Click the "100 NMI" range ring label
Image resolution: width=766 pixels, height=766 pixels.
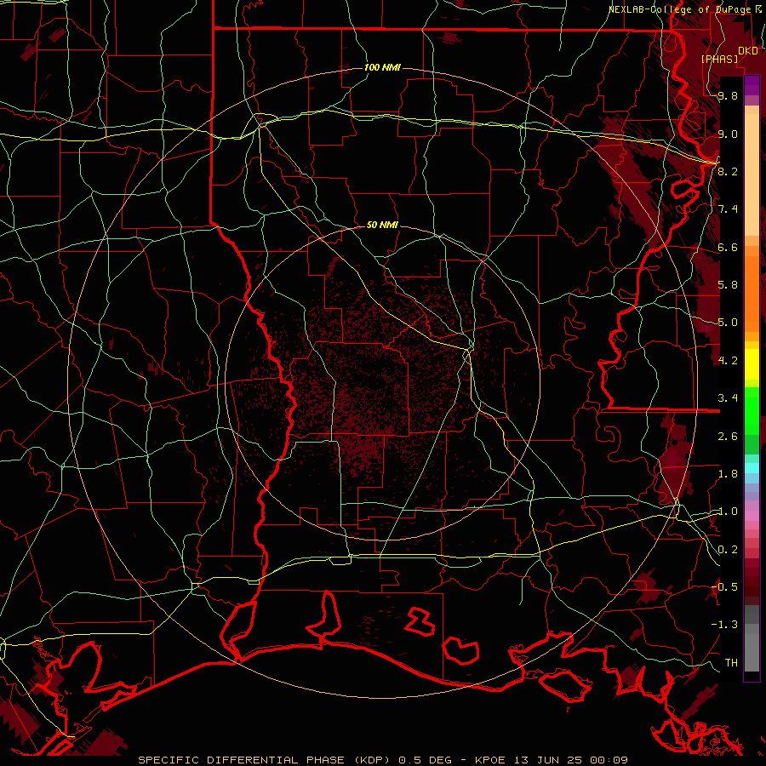click(x=382, y=67)
